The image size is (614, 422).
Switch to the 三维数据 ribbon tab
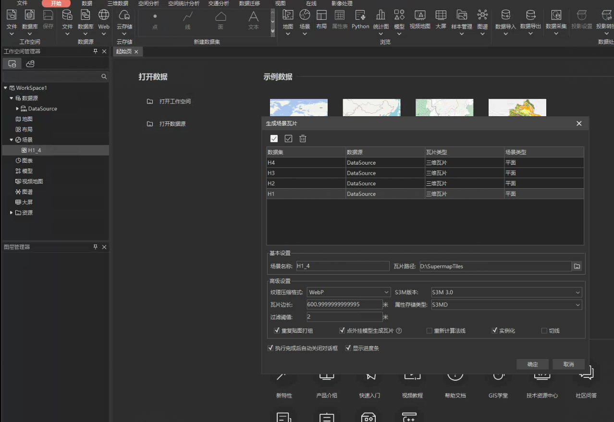(x=118, y=3)
